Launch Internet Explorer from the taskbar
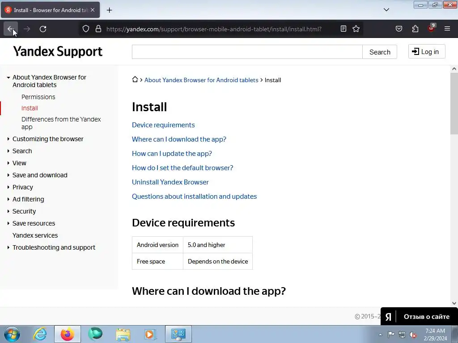 [x=40, y=334]
